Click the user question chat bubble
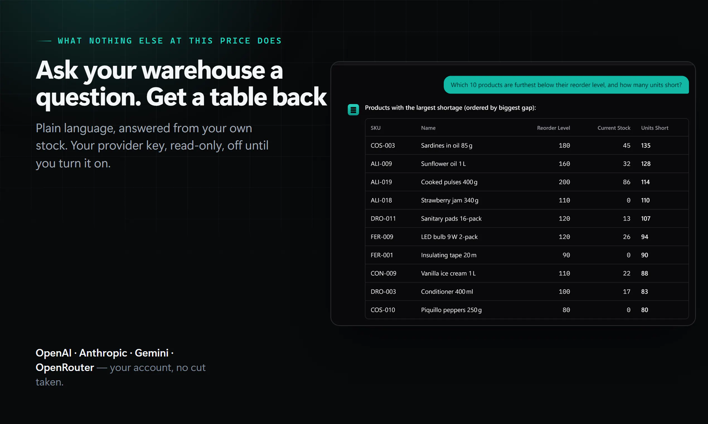Image resolution: width=708 pixels, height=424 pixels. coord(566,85)
